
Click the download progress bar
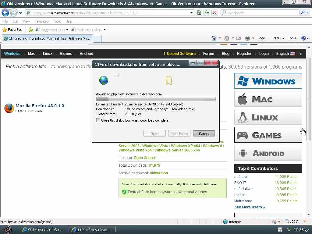156,99
